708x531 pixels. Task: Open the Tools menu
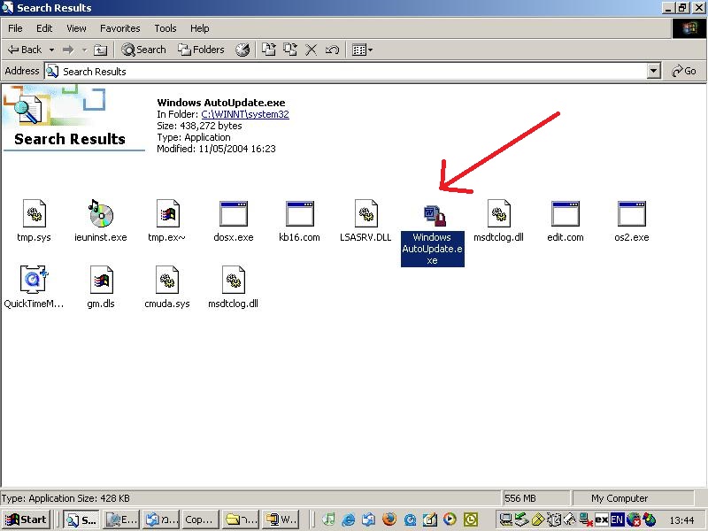pyautogui.click(x=165, y=28)
